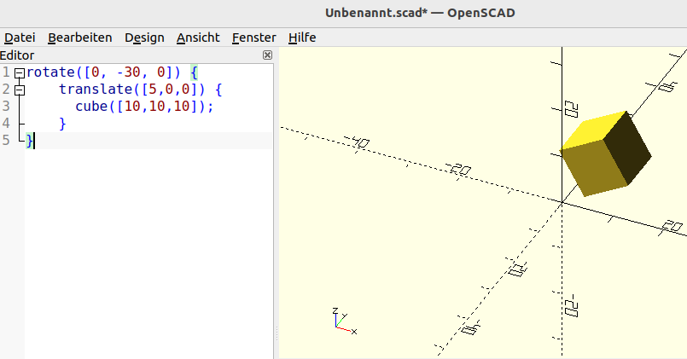The width and height of the screenshot is (687, 359).
Task: Open the Datei menu
Action: [x=20, y=38]
